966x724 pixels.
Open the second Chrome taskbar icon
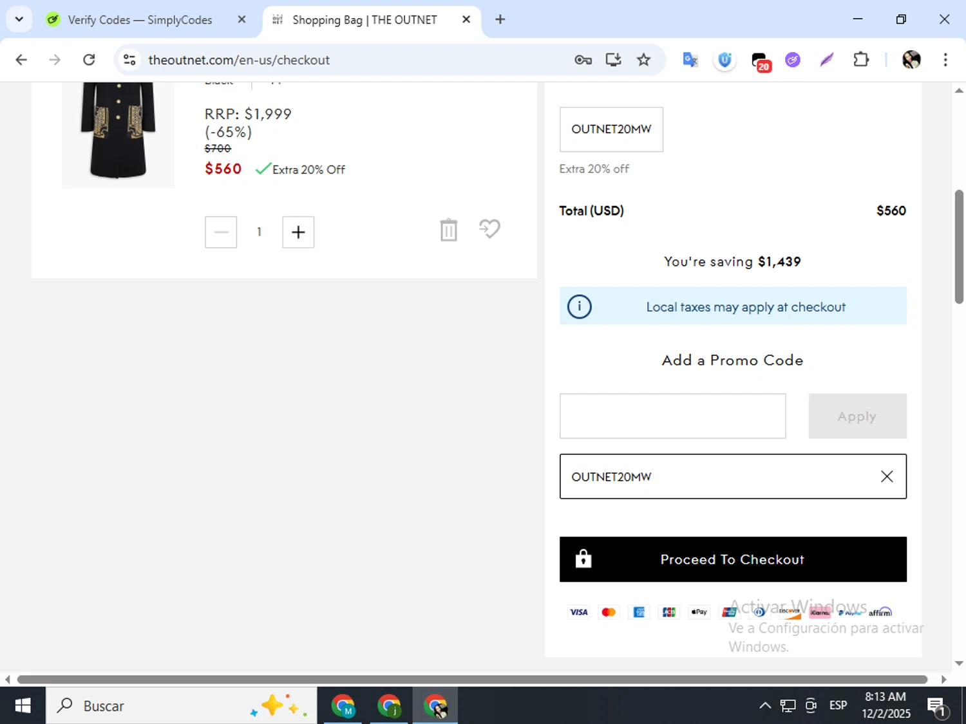coord(390,706)
